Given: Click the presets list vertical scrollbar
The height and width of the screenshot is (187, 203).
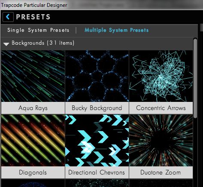Looking at the screenshot, I should pyautogui.click(x=195, y=78).
